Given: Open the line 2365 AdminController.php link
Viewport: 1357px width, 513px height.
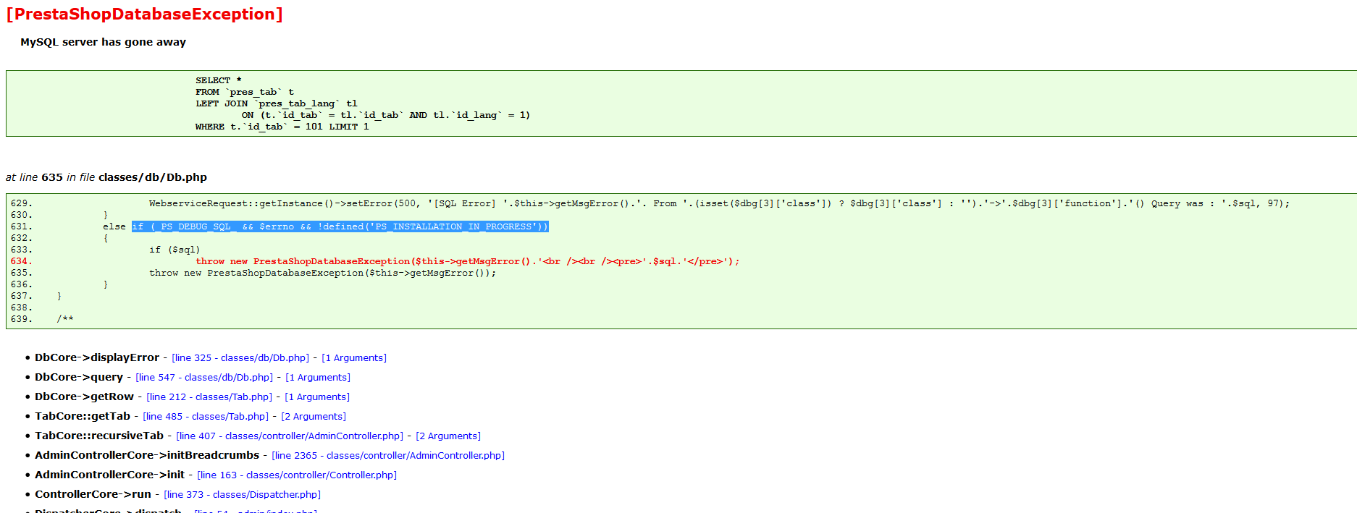Looking at the screenshot, I should tap(388, 456).
